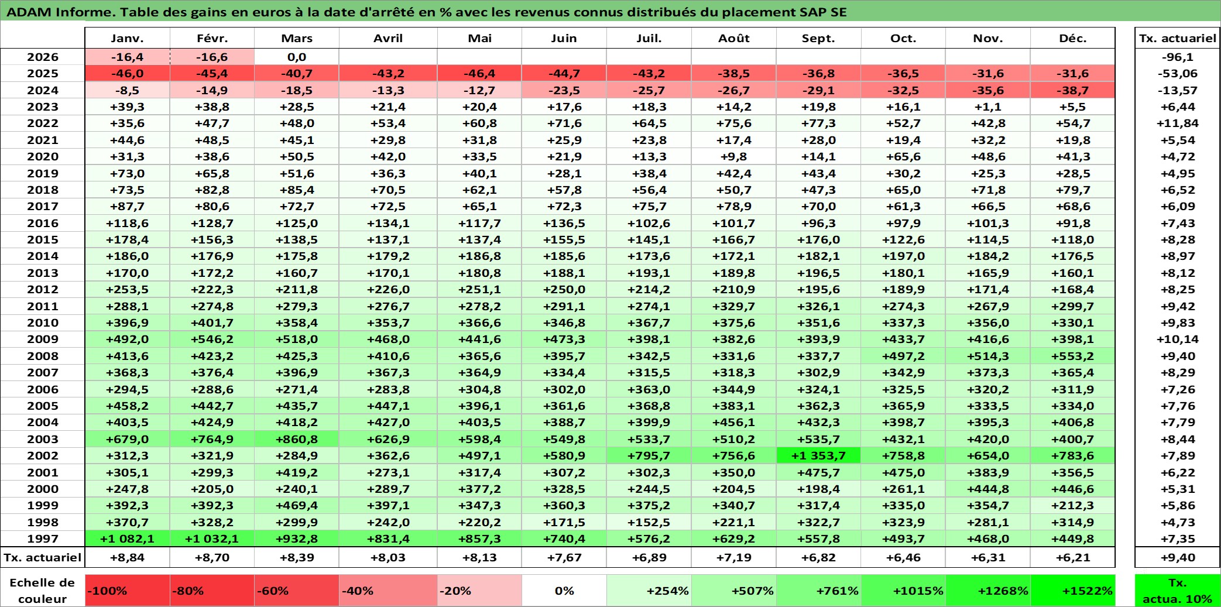Select the 2026 row label

pyautogui.click(x=43, y=57)
